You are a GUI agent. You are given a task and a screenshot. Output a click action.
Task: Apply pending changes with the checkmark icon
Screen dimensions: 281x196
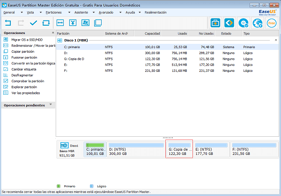point(33,22)
